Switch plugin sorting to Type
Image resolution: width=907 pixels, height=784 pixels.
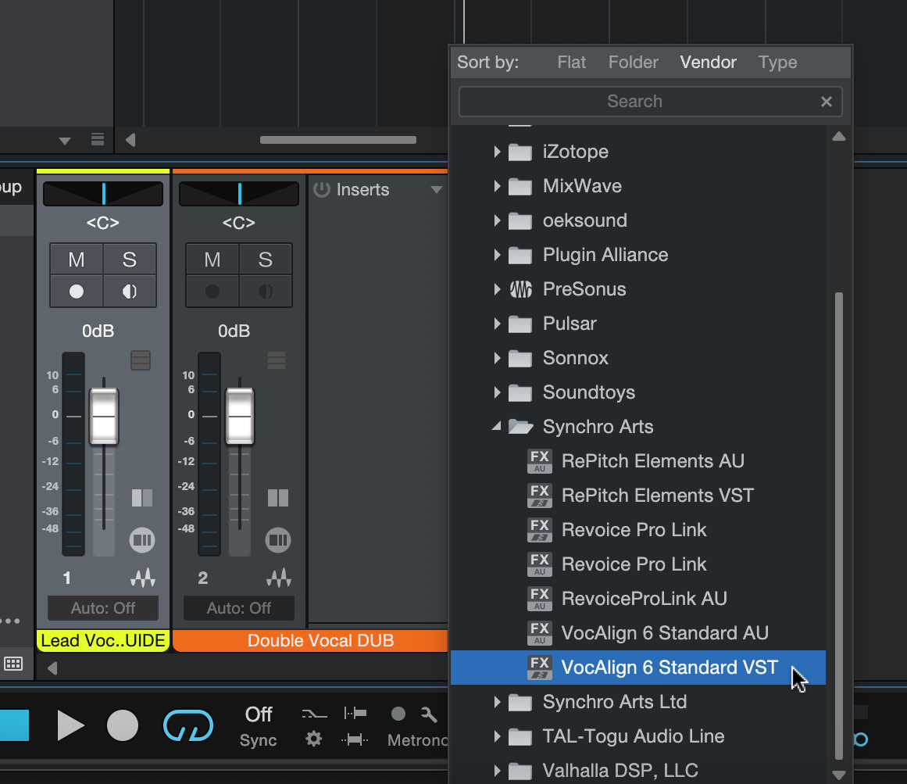[x=777, y=62]
